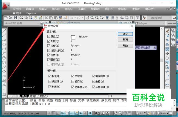Screen dimensions: 178x117
Task: Open the 修改(M) menu
Action: tap(123, 9)
